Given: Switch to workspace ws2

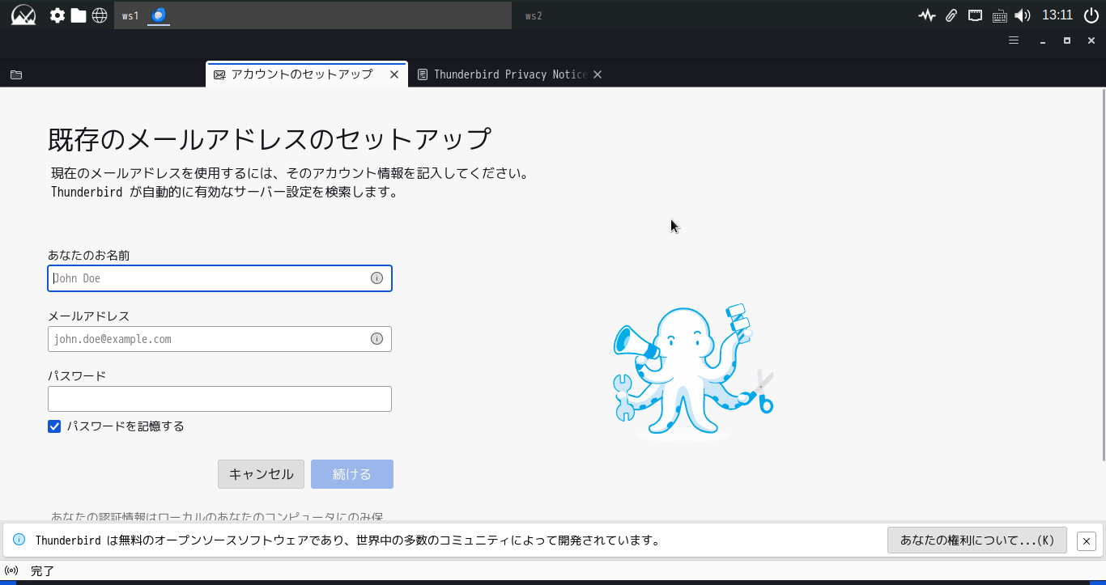Looking at the screenshot, I should point(534,15).
